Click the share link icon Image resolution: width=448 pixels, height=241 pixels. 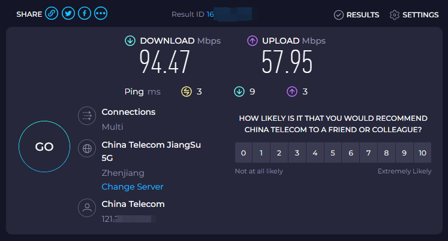click(52, 14)
